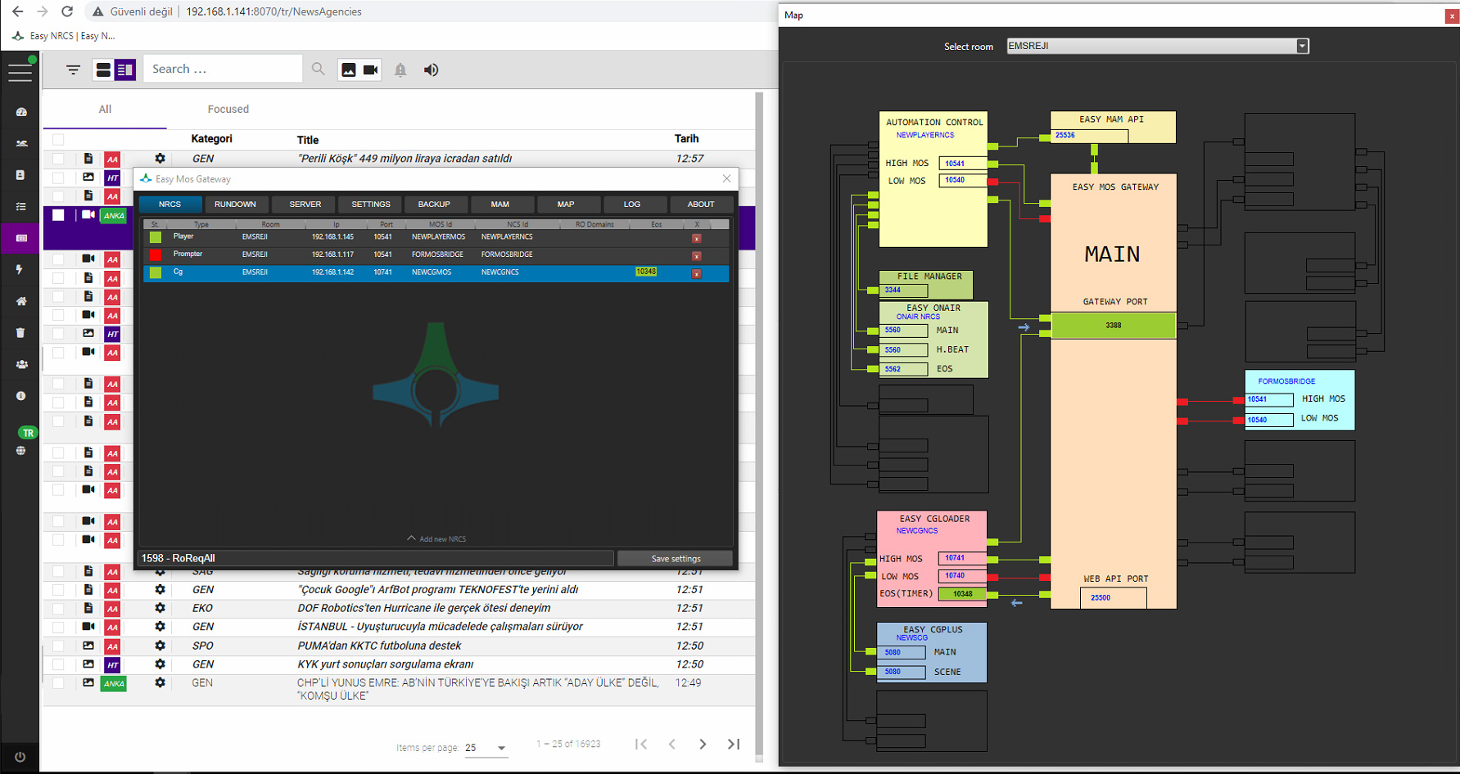Jump to the last page arrow
Image resolution: width=1460 pixels, height=774 pixels.
(x=734, y=744)
